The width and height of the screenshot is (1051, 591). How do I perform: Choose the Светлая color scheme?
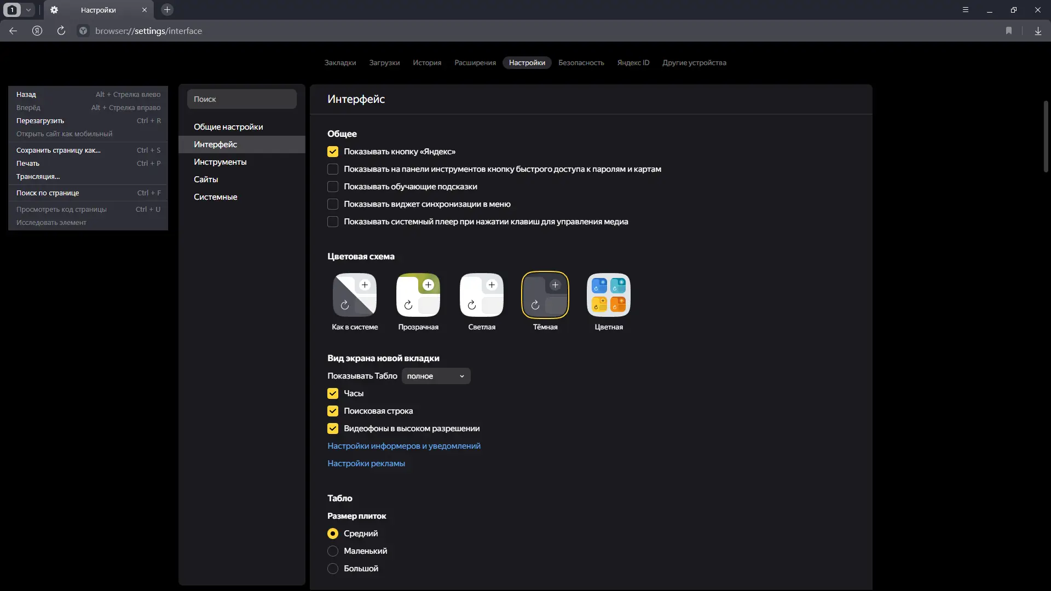(482, 296)
